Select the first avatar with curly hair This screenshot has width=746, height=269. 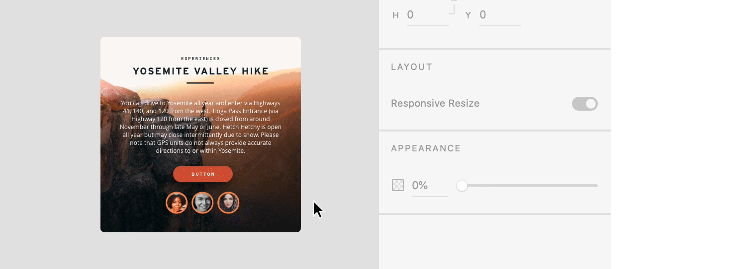(x=177, y=203)
